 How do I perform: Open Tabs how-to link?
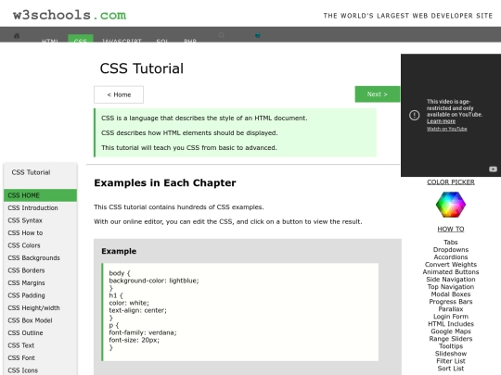[x=451, y=242]
